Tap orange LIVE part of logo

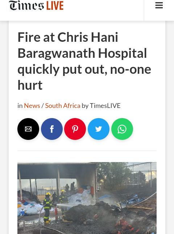tap(55, 6)
